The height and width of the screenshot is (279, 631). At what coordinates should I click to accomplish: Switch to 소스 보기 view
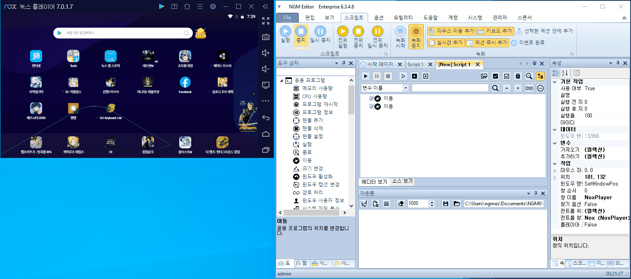pyautogui.click(x=402, y=181)
